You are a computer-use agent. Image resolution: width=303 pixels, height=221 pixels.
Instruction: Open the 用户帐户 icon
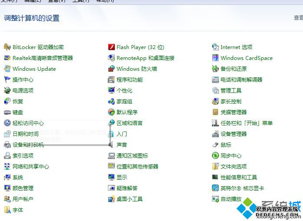[7, 199]
